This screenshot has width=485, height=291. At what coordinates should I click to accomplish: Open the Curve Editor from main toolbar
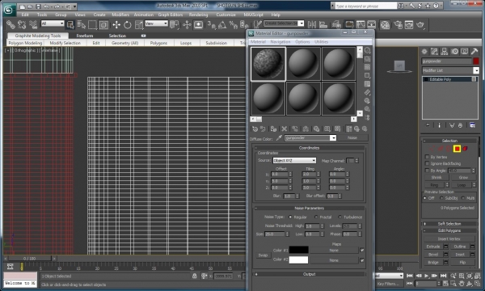[x=361, y=25]
